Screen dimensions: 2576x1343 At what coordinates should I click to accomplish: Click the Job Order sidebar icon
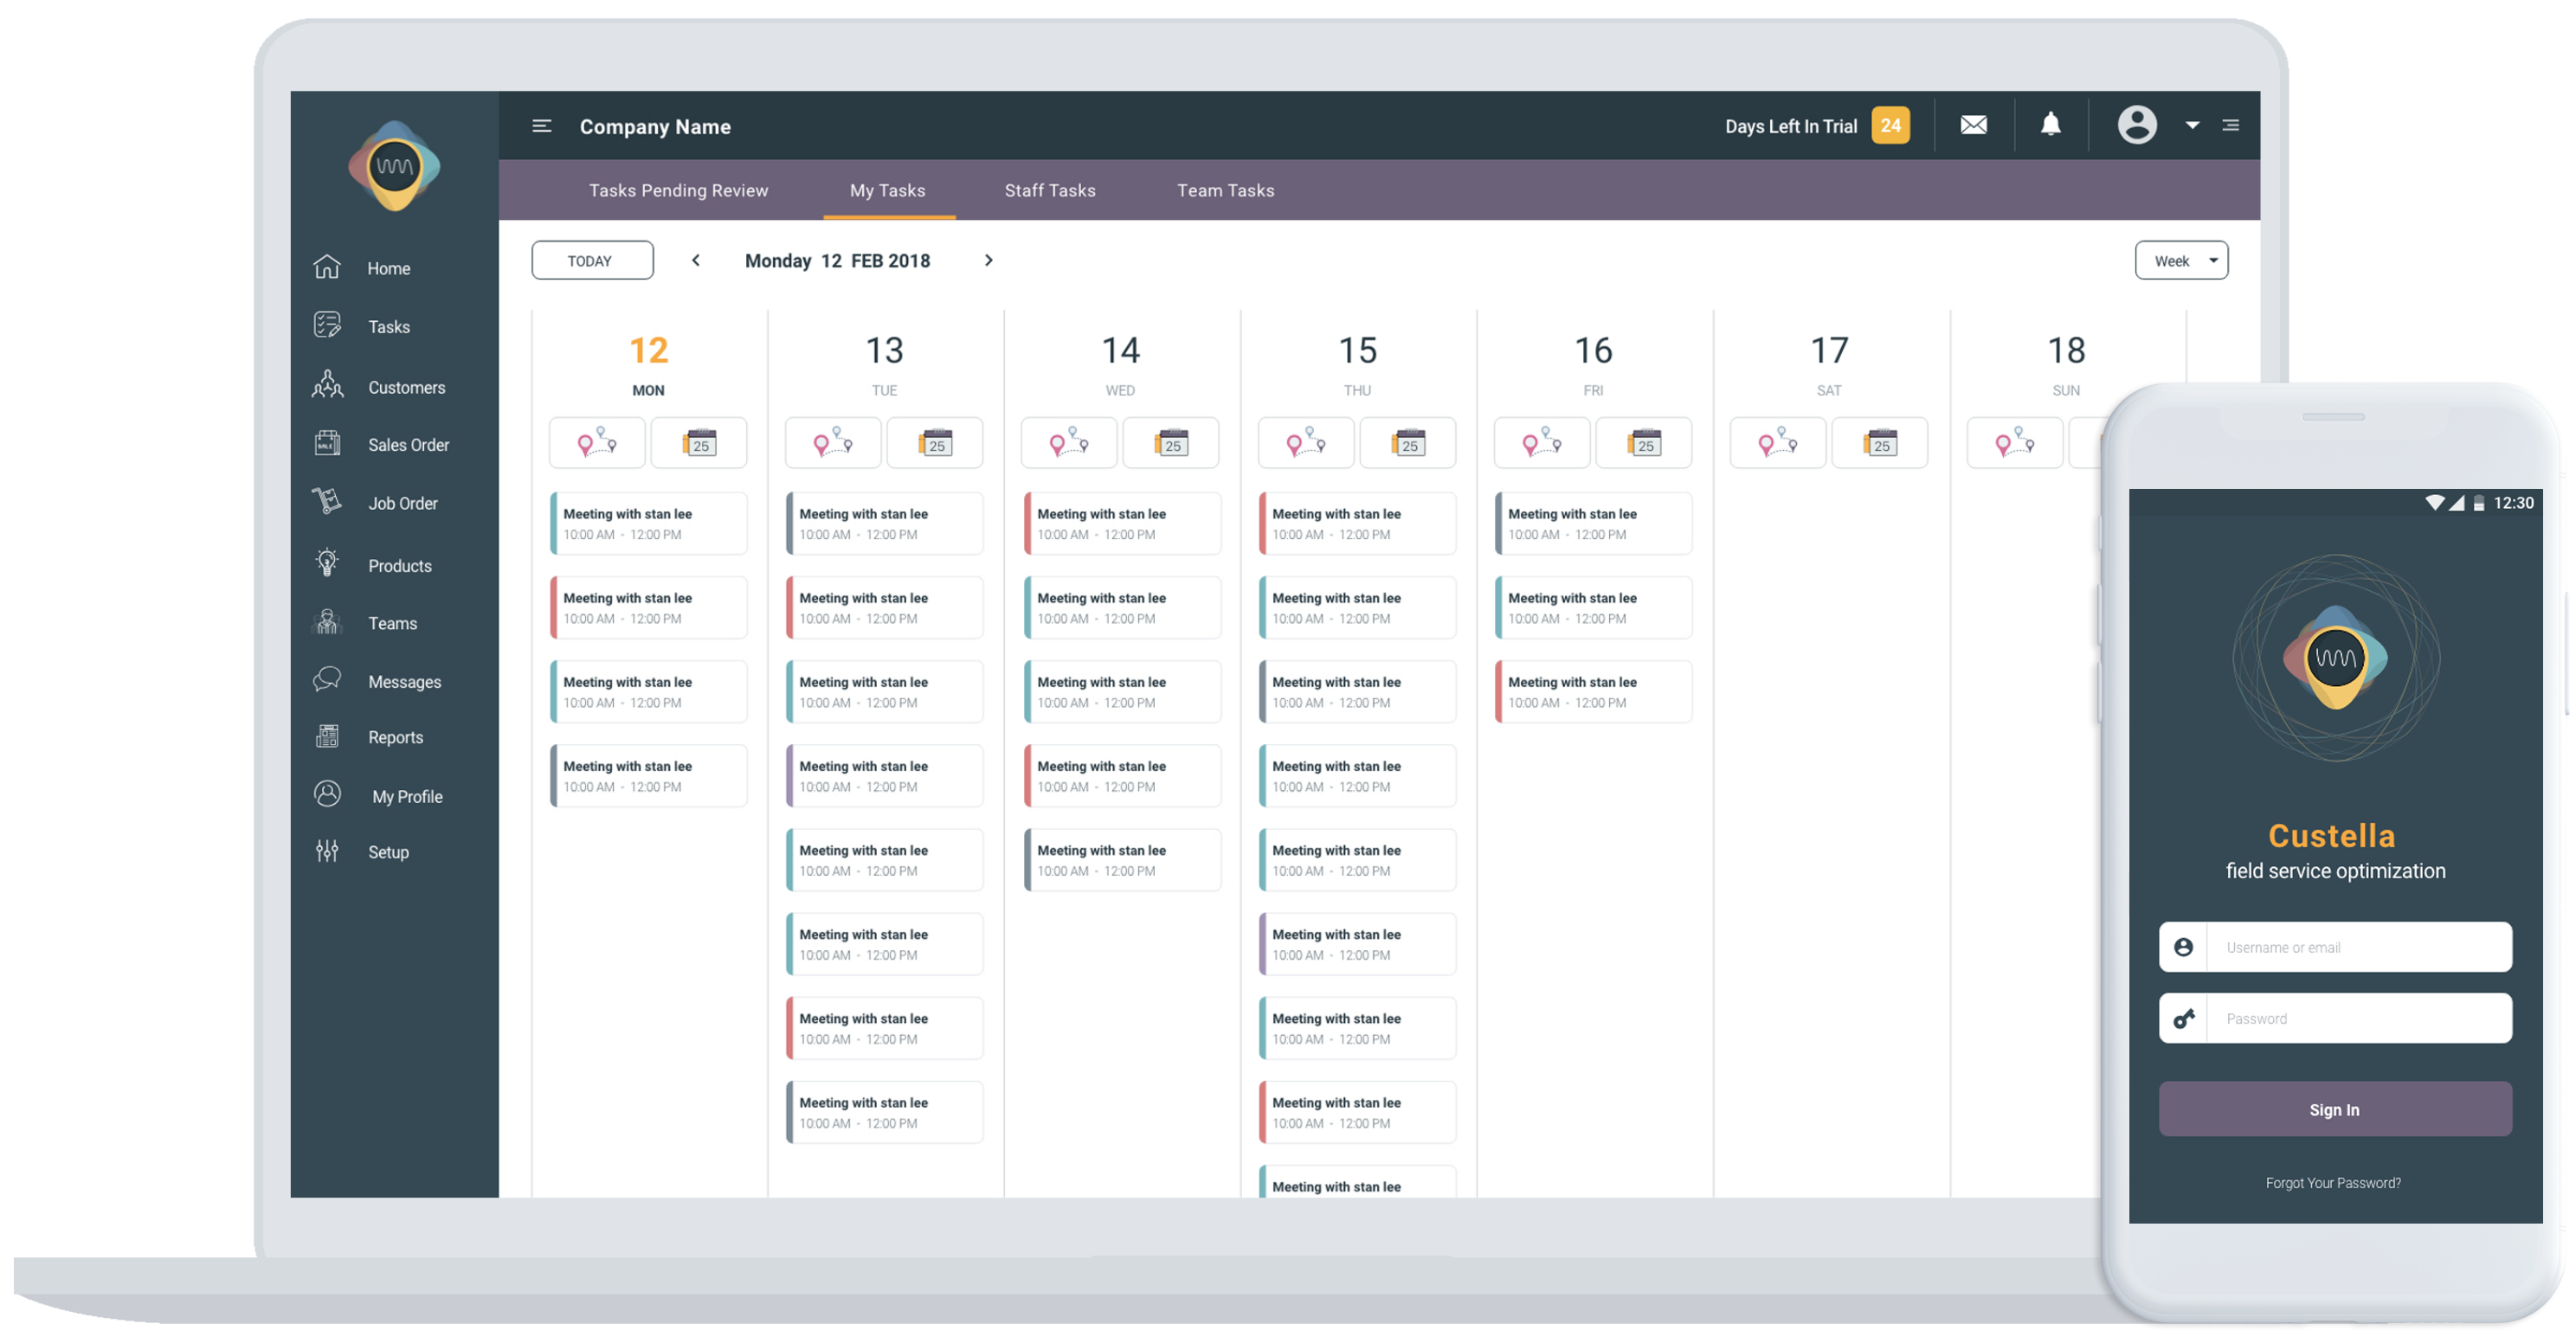tap(327, 500)
